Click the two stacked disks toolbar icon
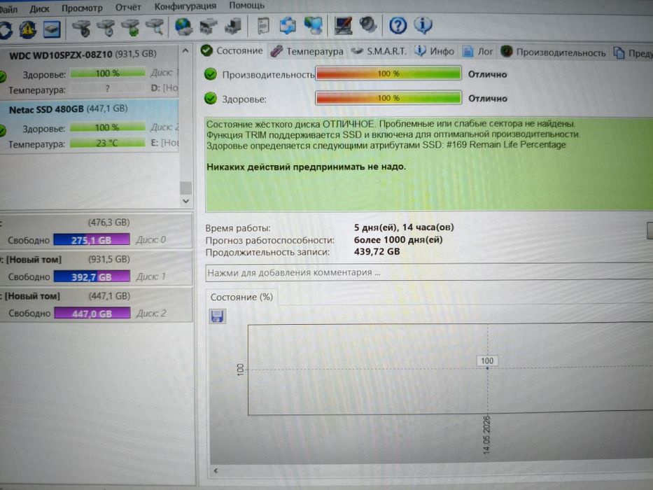Screen dimensions: 653x490 209,27
